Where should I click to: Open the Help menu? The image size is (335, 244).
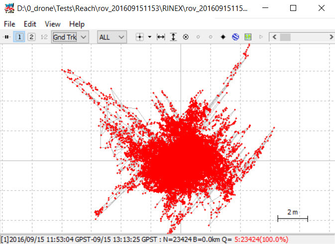point(77,24)
